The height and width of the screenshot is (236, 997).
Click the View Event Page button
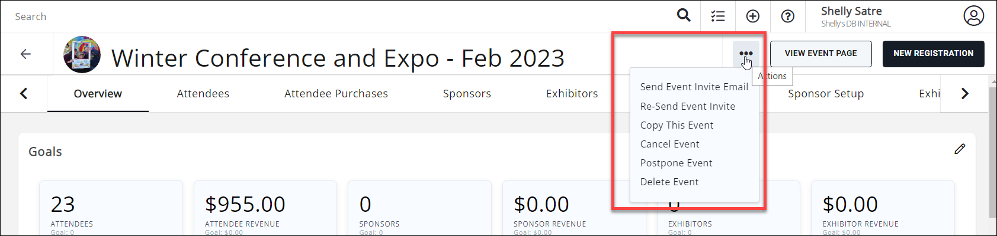coord(820,54)
